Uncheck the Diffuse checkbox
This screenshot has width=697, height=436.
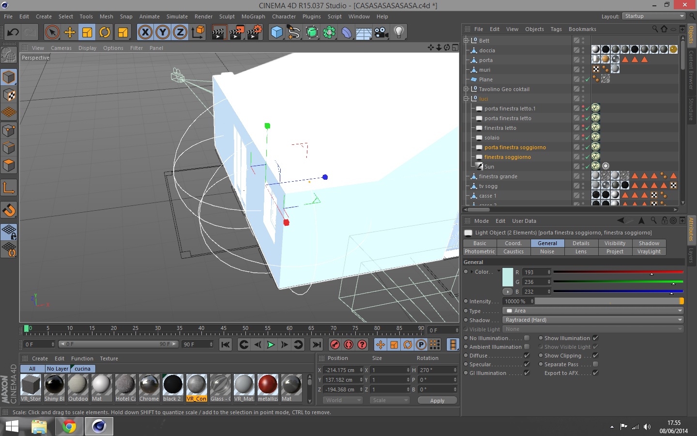527,356
